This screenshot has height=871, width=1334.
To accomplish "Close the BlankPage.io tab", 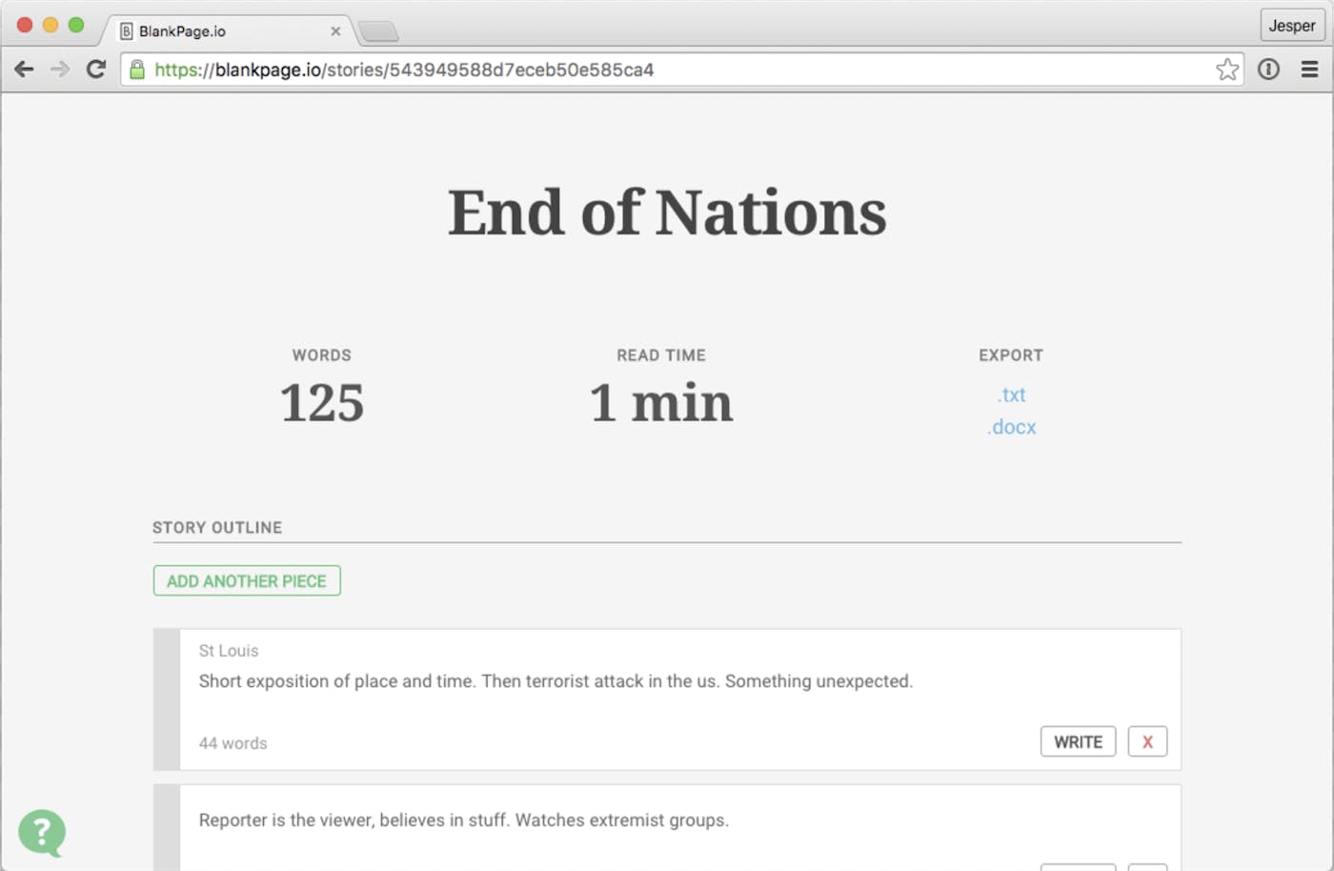I will pyautogui.click(x=335, y=31).
